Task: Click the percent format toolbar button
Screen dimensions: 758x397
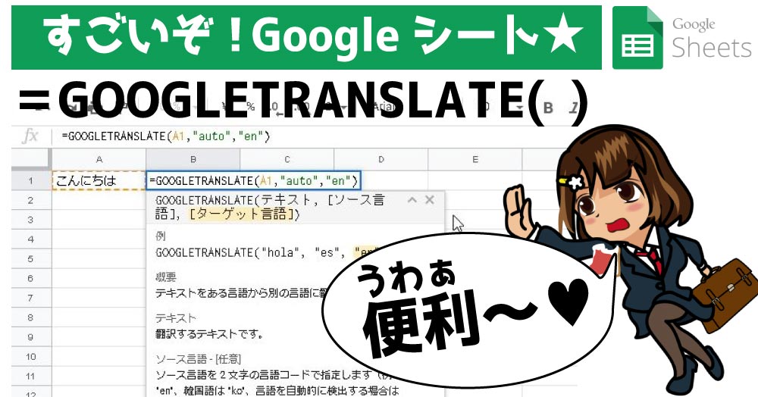Action: [x=250, y=107]
